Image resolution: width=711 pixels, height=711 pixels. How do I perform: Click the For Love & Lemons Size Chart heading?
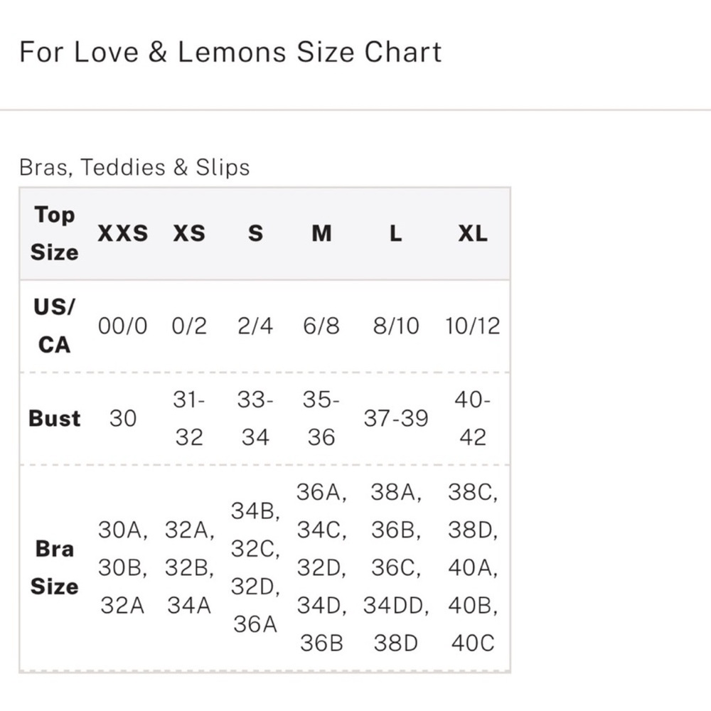click(x=230, y=52)
